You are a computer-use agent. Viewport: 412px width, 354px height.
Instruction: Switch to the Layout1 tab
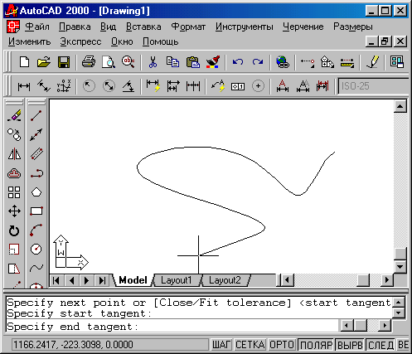click(x=176, y=280)
